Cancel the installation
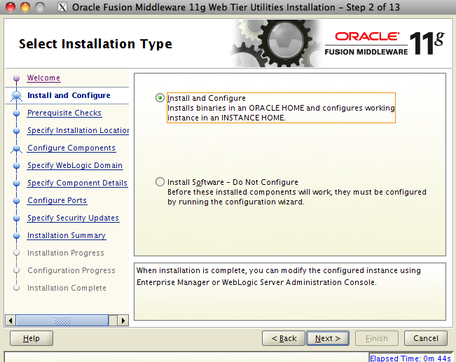 (x=425, y=338)
